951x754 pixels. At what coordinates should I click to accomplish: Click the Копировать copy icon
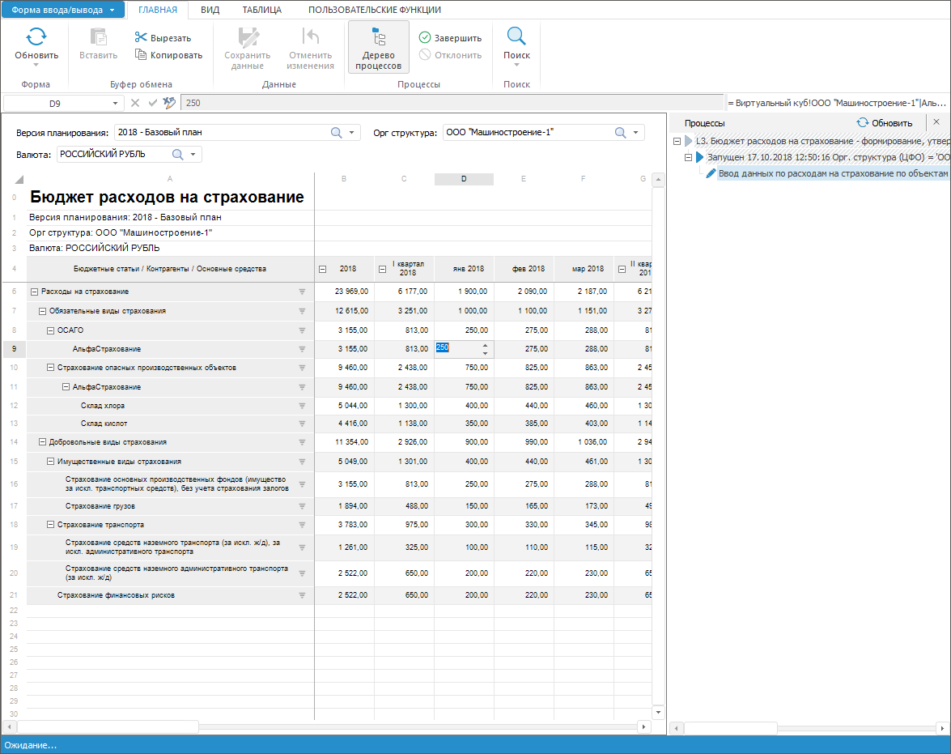click(x=141, y=55)
